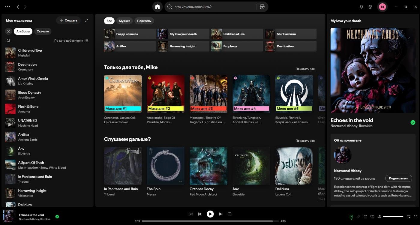Open A Spark Of Truth mini-album row
The image size is (420, 225).
(x=48, y=165)
